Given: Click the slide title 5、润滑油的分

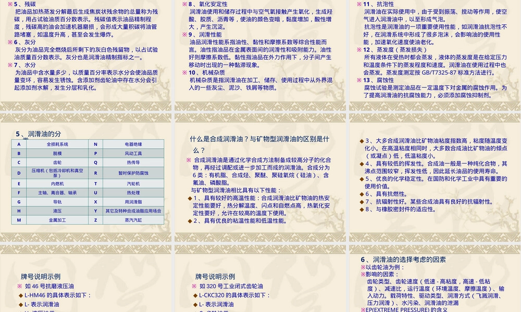Looking at the screenshot, I should click(x=38, y=134).
